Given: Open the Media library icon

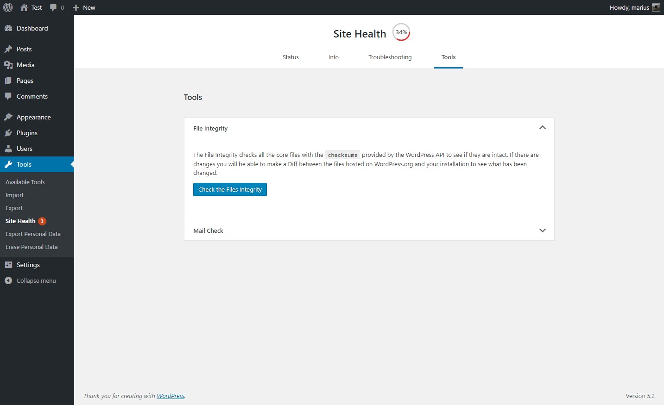Looking at the screenshot, I should tap(8, 65).
